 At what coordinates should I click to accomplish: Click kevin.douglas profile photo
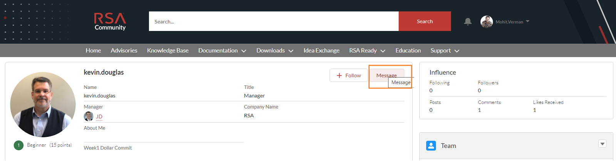point(43,104)
